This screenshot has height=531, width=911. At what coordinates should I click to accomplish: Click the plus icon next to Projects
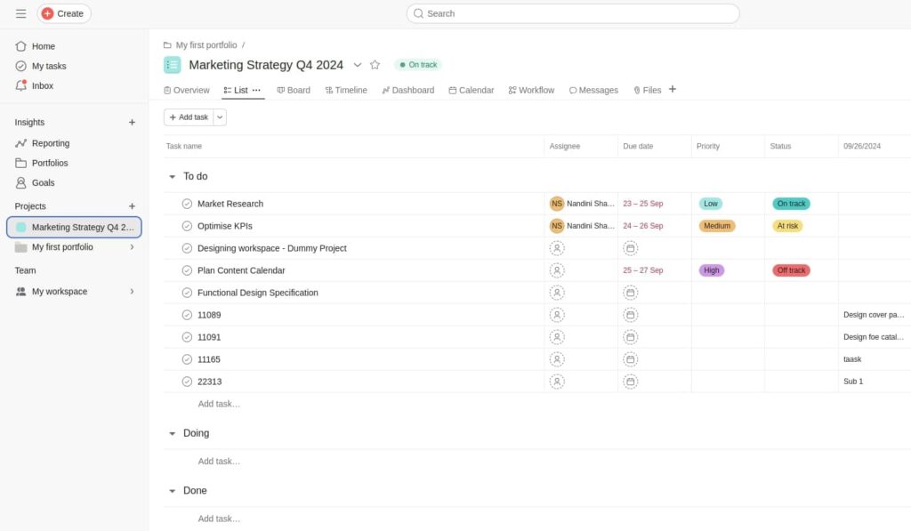132,206
